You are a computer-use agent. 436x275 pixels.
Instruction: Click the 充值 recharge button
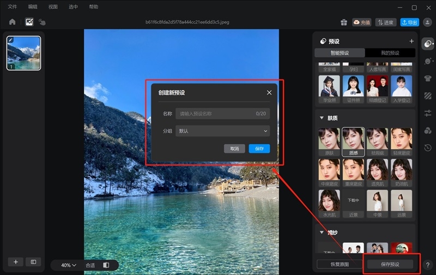[362, 22]
